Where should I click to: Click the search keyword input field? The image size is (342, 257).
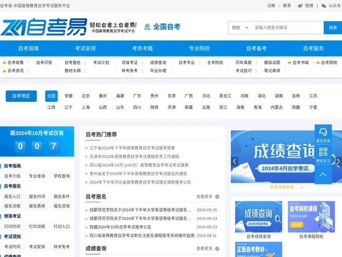click(x=287, y=28)
